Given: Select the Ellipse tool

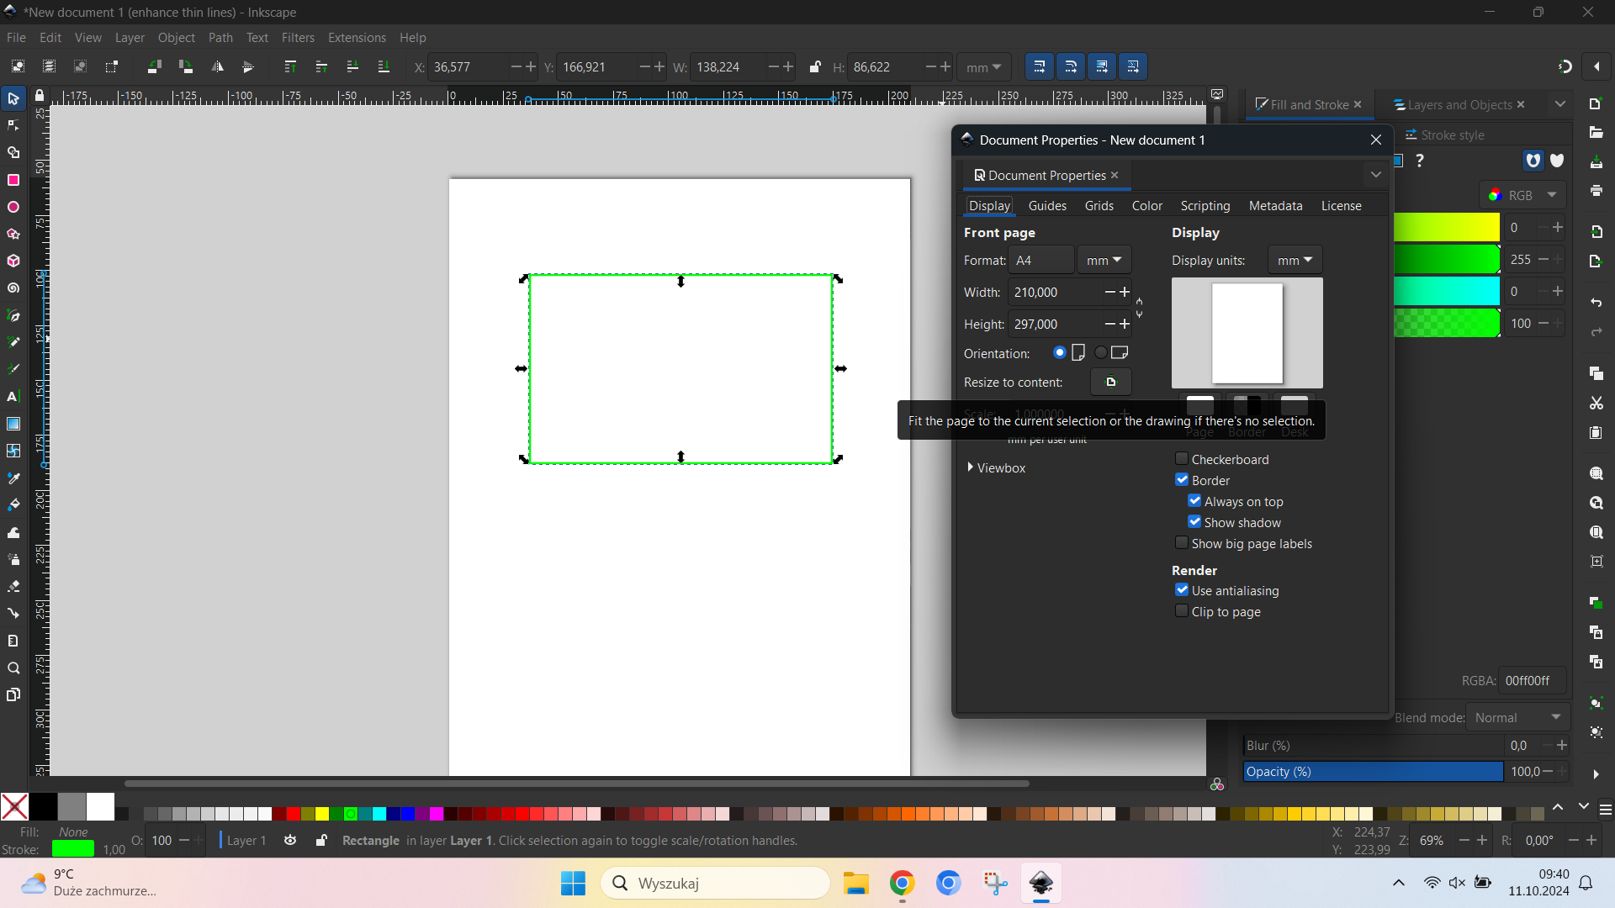Looking at the screenshot, I should [x=13, y=207].
